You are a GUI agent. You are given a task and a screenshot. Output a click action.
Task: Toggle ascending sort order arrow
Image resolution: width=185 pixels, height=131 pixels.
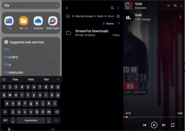(x=119, y=24)
